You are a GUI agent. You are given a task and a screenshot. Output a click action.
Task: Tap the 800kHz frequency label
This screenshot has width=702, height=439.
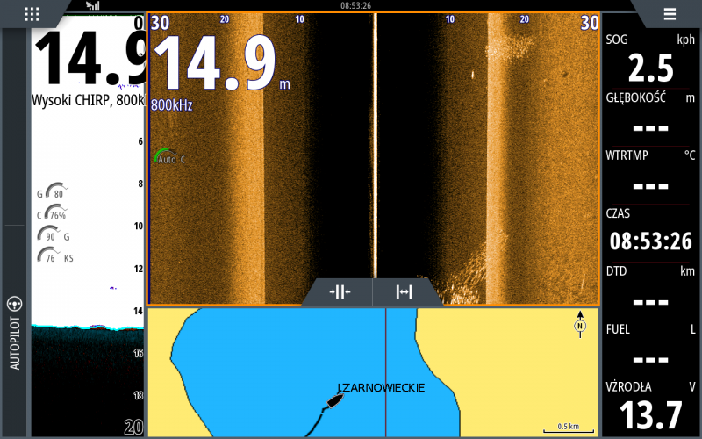(x=172, y=105)
